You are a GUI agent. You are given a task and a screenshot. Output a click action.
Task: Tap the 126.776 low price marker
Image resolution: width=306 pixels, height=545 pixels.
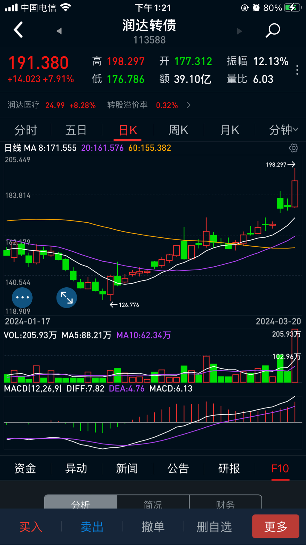click(x=124, y=305)
